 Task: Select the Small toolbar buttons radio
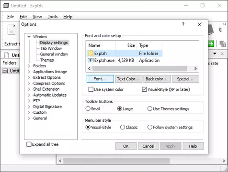coord(88,108)
